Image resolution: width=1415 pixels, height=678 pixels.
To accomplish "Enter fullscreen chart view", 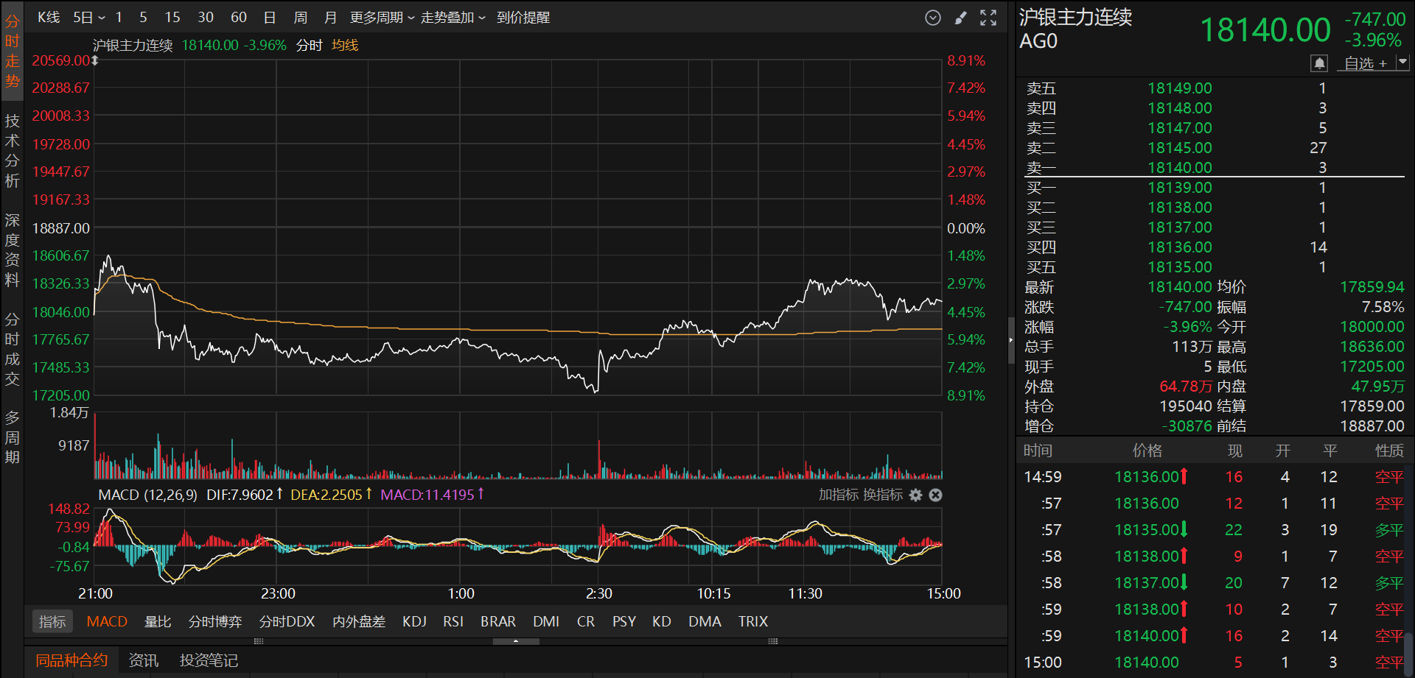I will [988, 18].
